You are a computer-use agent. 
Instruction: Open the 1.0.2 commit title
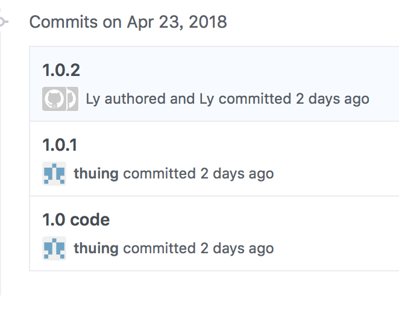click(x=61, y=70)
